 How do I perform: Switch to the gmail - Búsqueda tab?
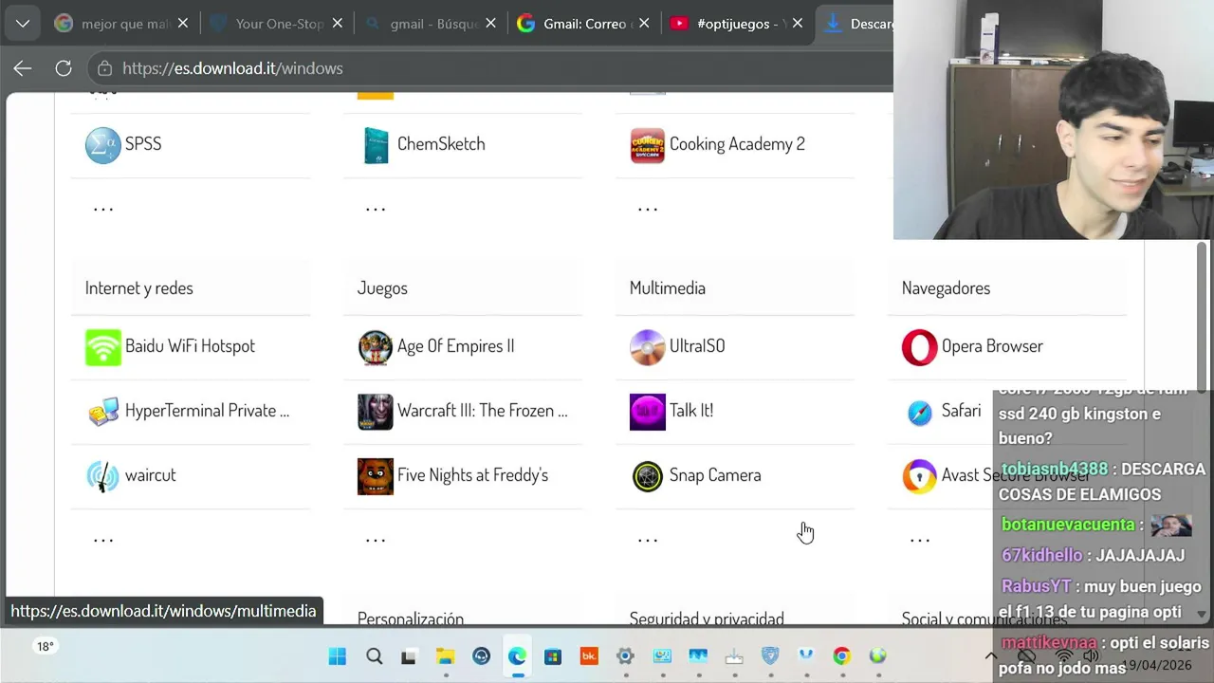[432, 24]
